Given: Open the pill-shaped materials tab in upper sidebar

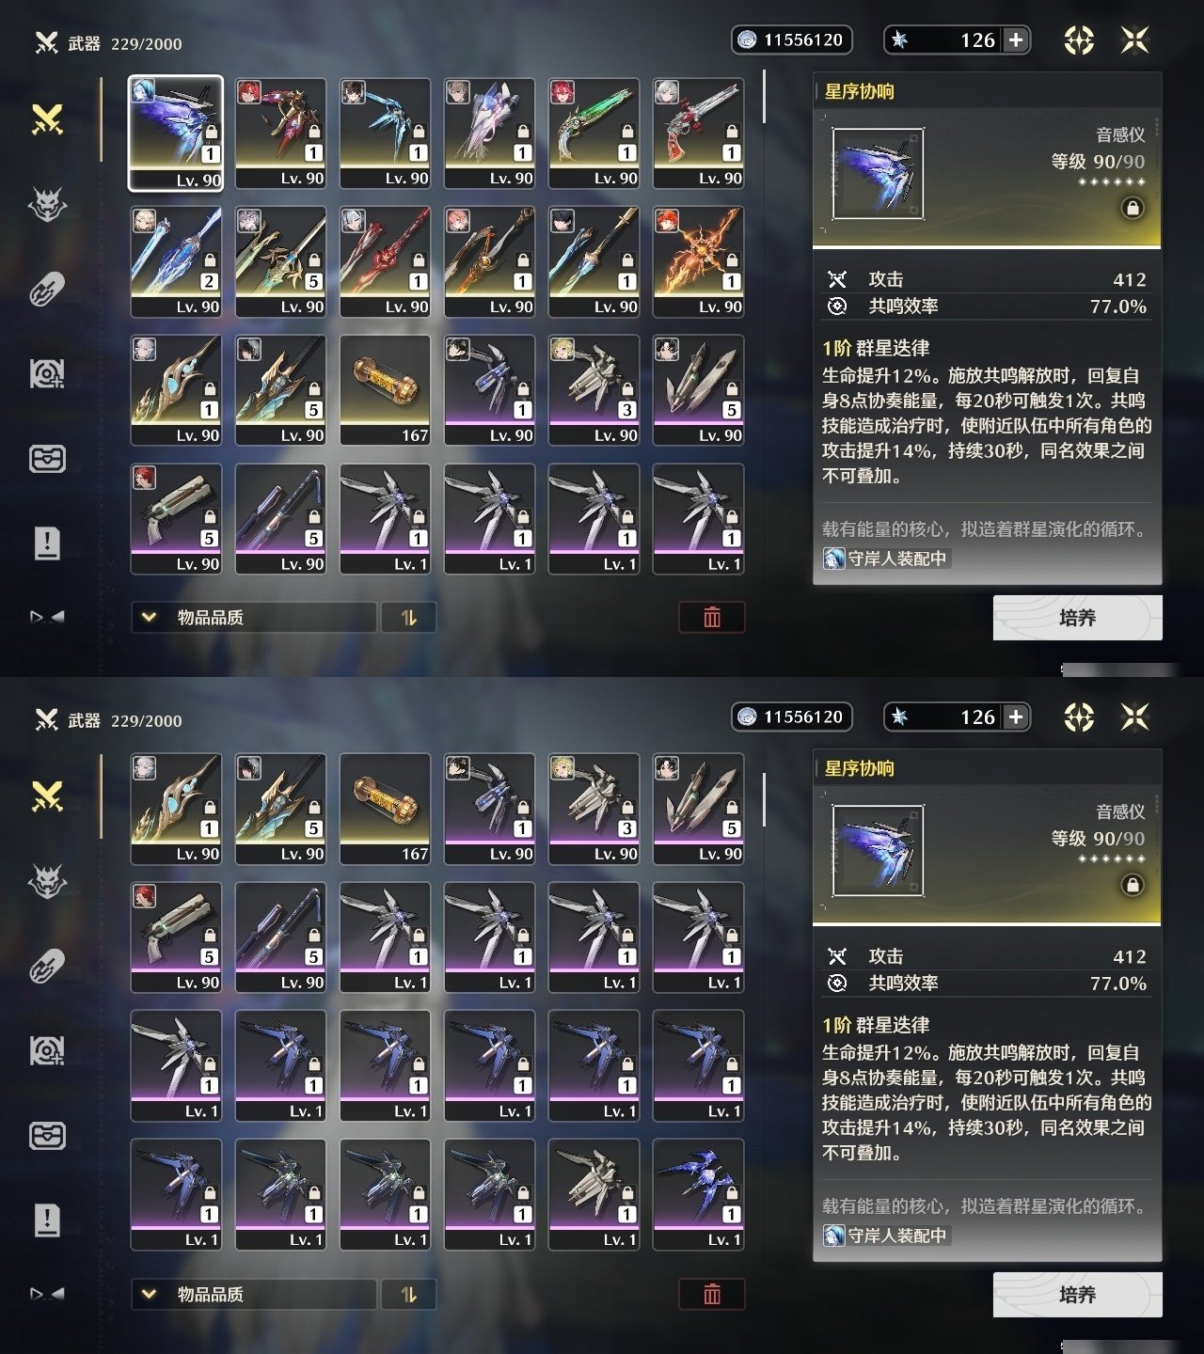Looking at the screenshot, I should click(47, 289).
